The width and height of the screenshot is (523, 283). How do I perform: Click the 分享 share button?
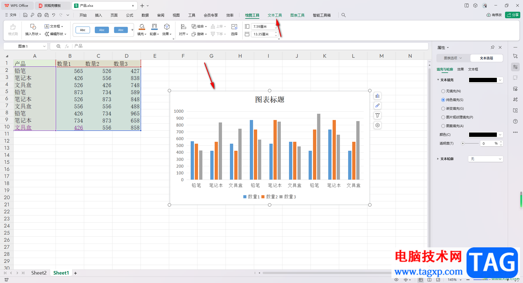tap(513, 15)
